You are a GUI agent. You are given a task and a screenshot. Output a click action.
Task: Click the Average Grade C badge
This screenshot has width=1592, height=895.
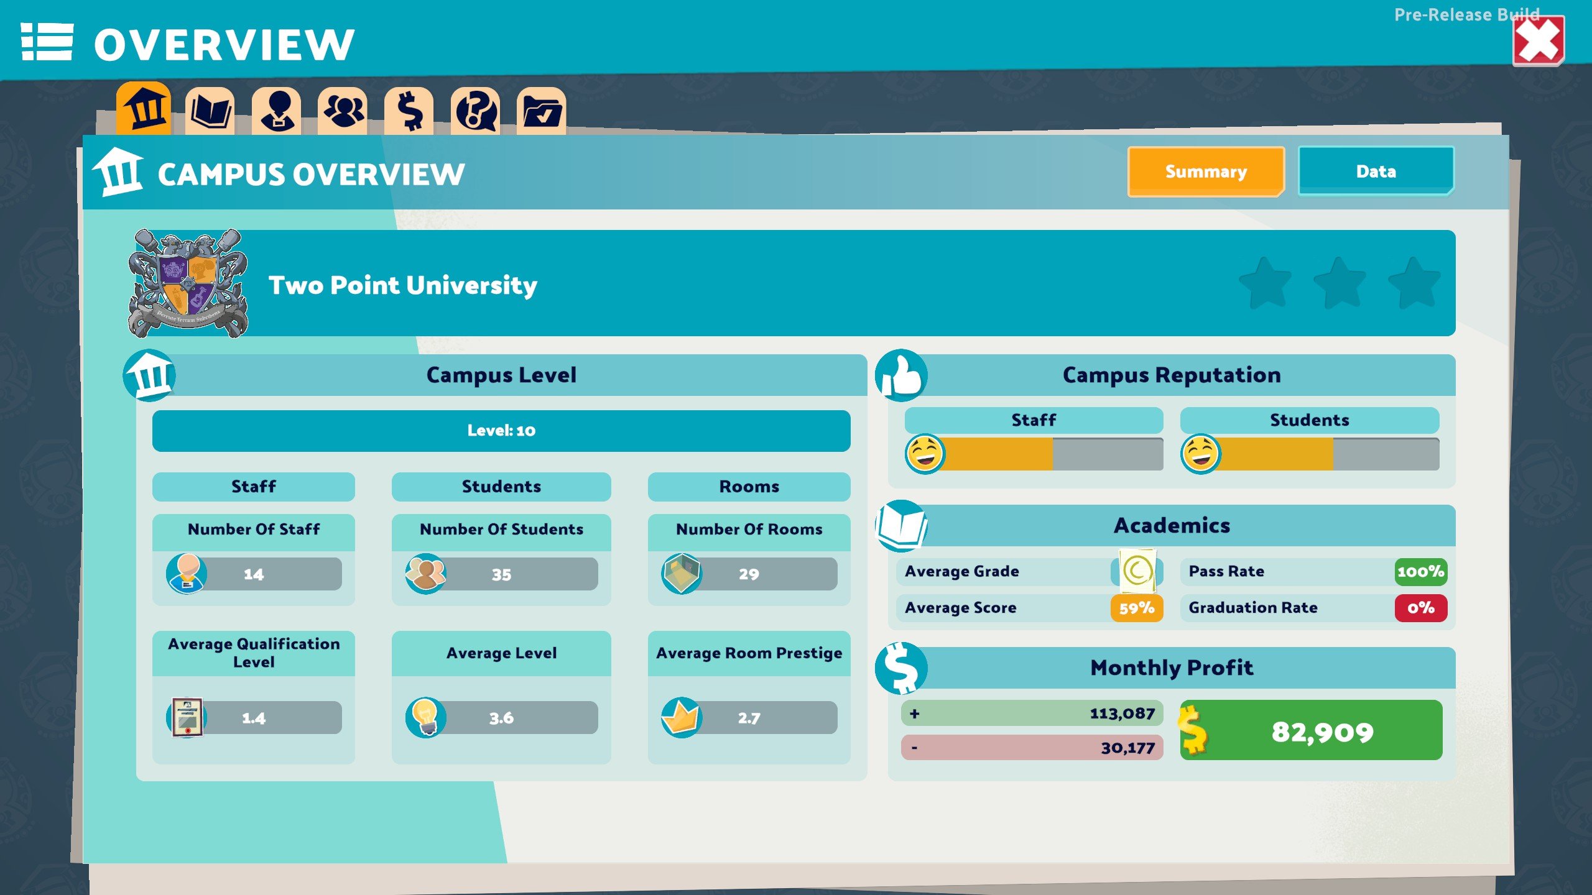[x=1137, y=571]
